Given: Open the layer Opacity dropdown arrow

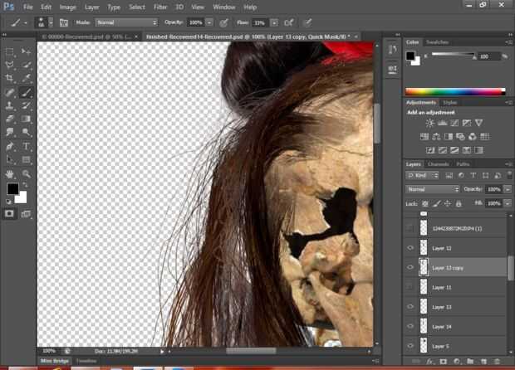Looking at the screenshot, I should (x=508, y=189).
